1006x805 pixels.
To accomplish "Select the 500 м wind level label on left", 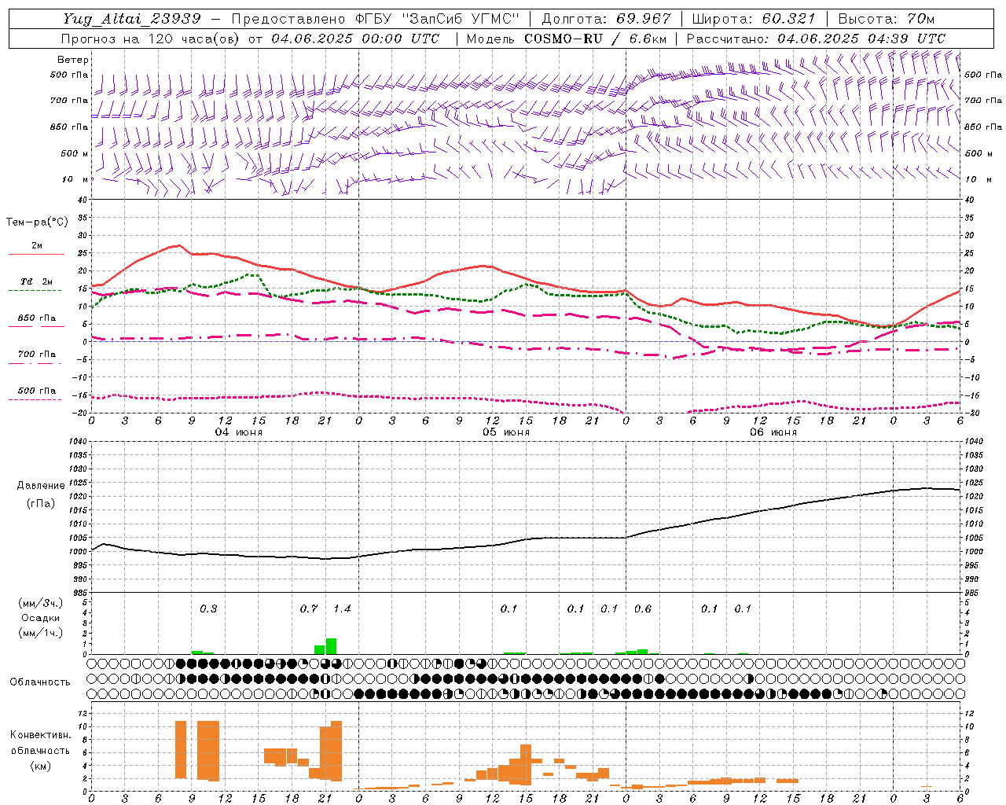I will (75, 153).
